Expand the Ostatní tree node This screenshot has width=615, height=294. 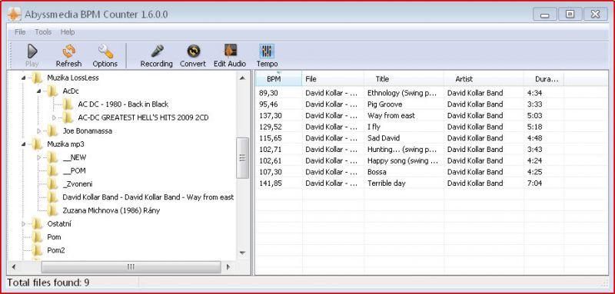point(24,224)
